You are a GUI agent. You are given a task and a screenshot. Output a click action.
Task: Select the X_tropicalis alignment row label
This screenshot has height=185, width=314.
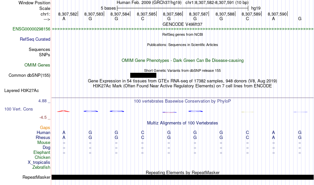39,162
